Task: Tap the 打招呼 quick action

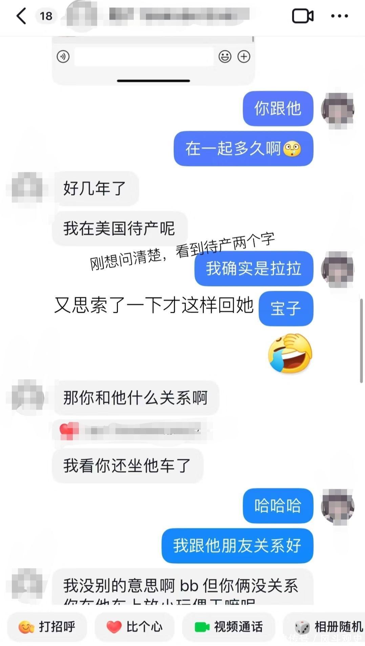Action: [47, 627]
